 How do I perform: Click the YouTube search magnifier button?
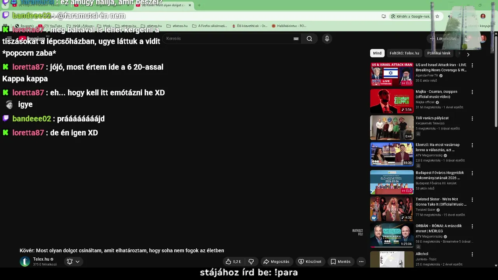pyautogui.click(x=309, y=38)
